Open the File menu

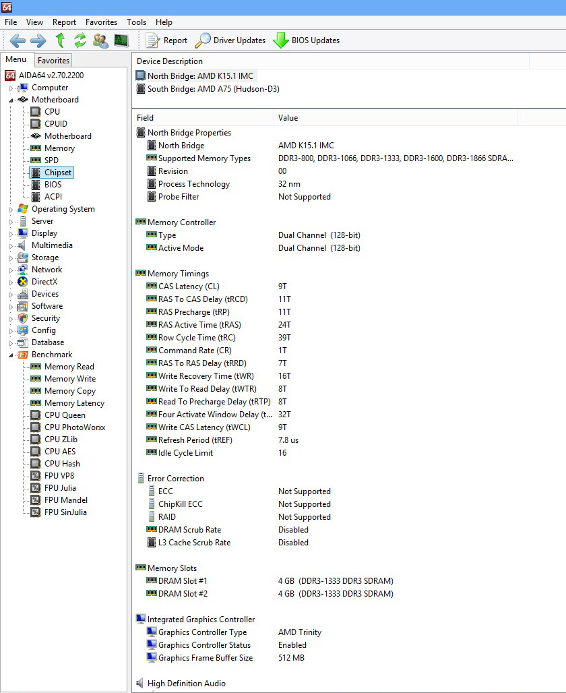point(11,22)
